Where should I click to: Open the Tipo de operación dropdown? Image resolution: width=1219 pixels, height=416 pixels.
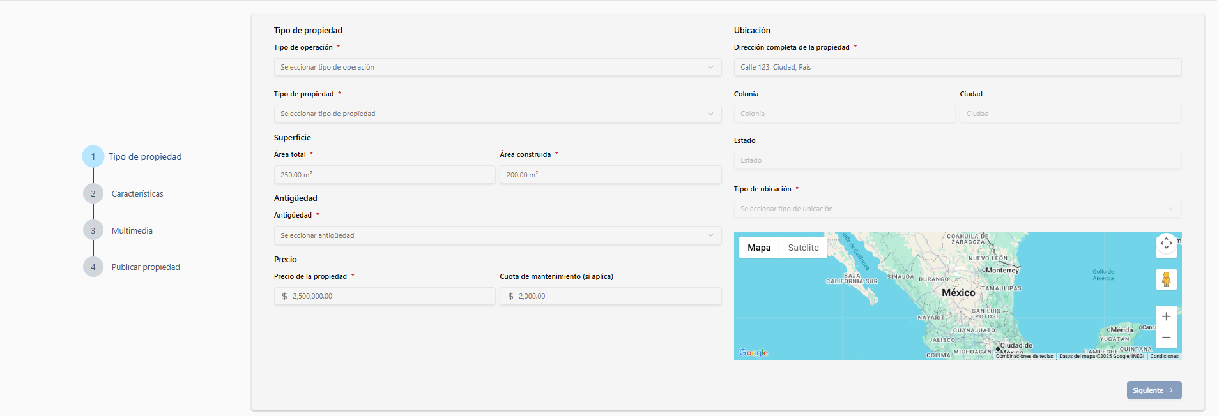[x=497, y=67]
